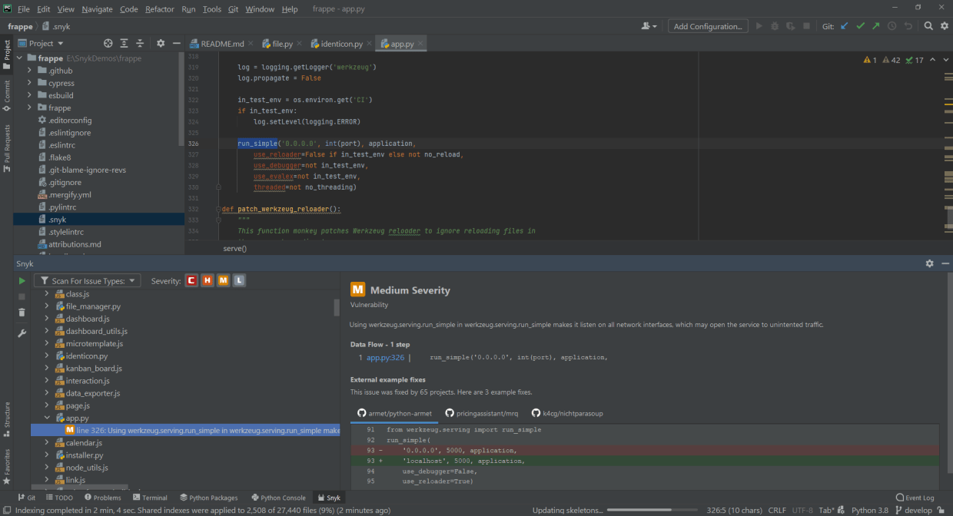
Task: Toggle Commit tool window sidebar button
Action: (x=6, y=97)
